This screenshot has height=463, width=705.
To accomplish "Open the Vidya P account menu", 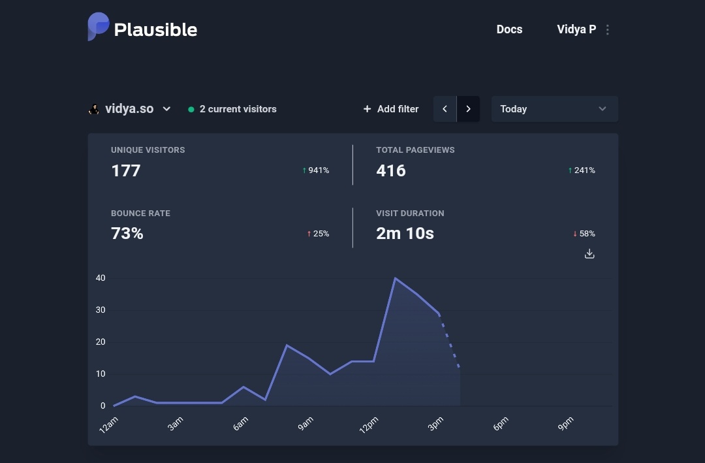I will coord(576,29).
